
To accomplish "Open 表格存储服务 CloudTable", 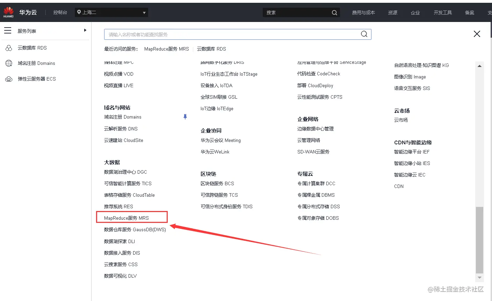I will 129,195.
